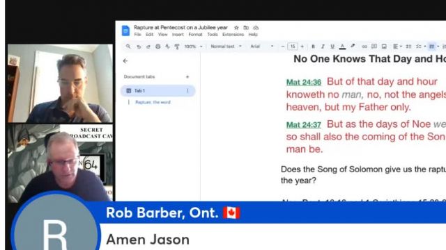
Task: Click the Insert link icon
Action: point(364,47)
